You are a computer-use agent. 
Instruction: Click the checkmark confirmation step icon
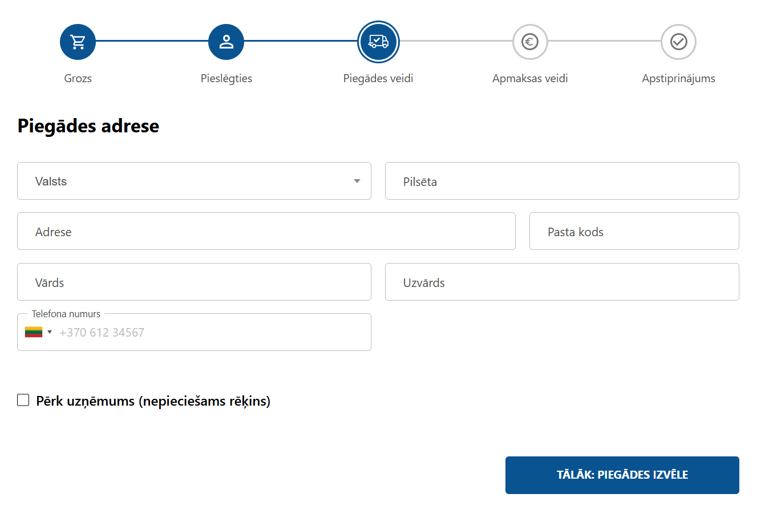point(678,42)
